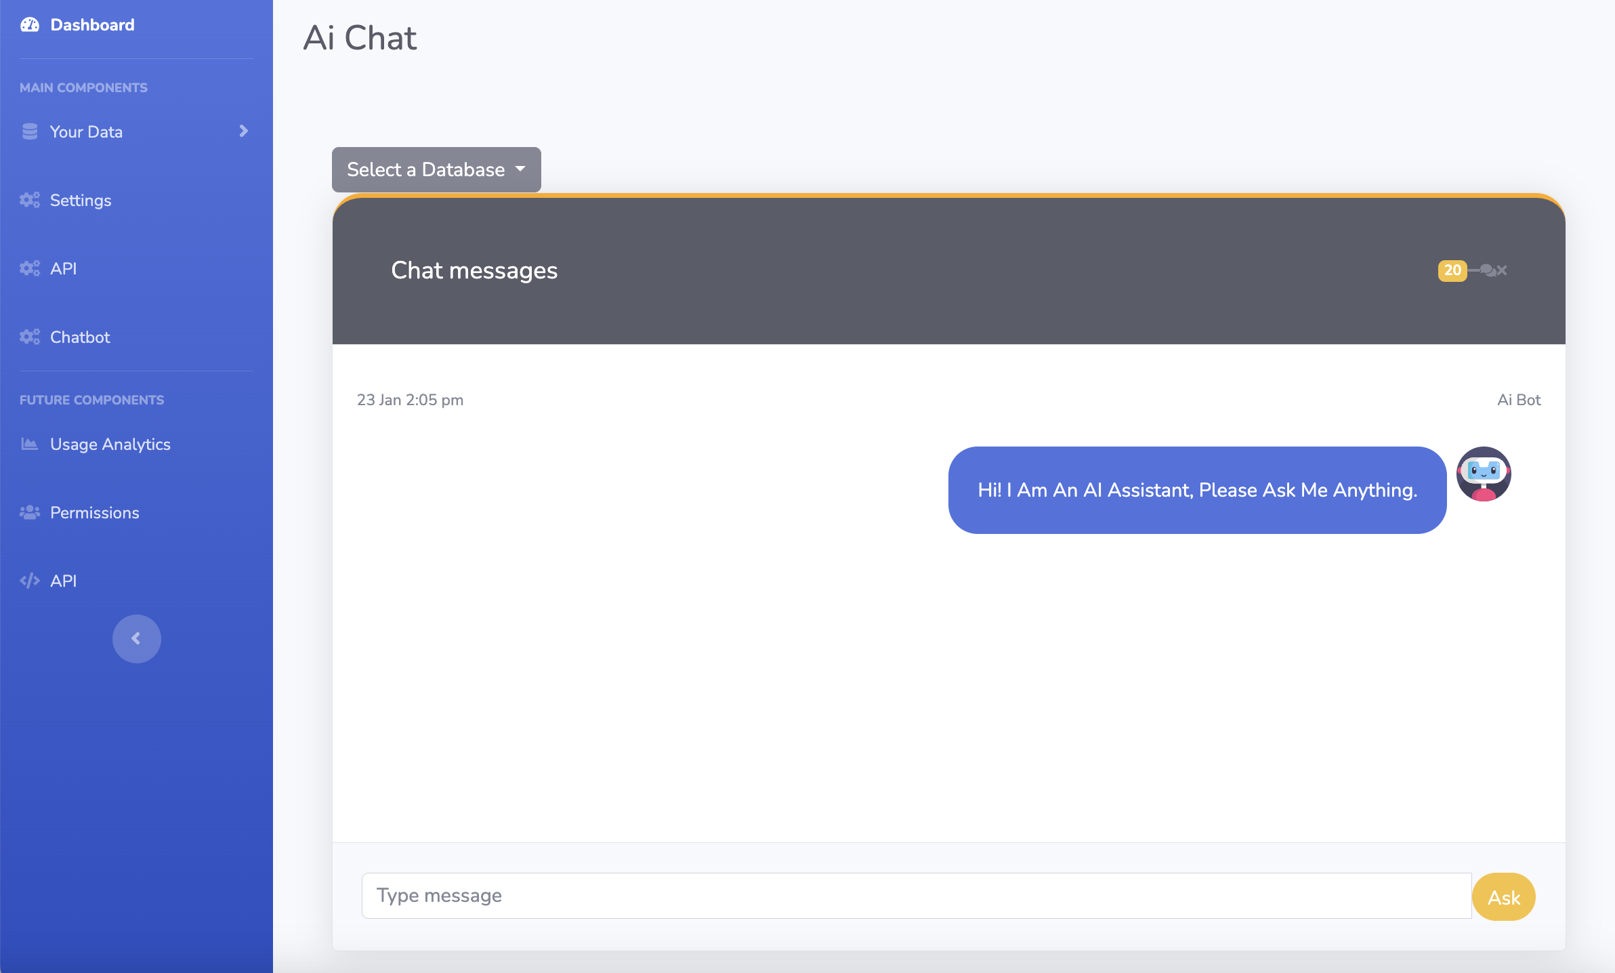
Task: Click the chat bubbles icon in header
Action: click(x=1488, y=270)
